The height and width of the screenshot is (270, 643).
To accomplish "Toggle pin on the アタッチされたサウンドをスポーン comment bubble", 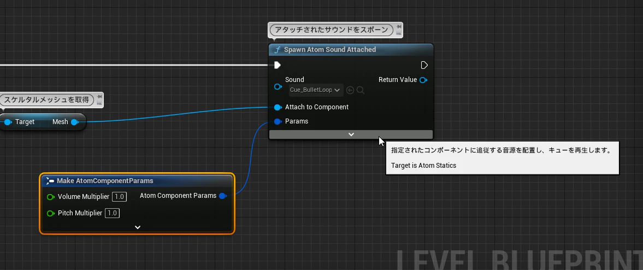I will point(399,27).
